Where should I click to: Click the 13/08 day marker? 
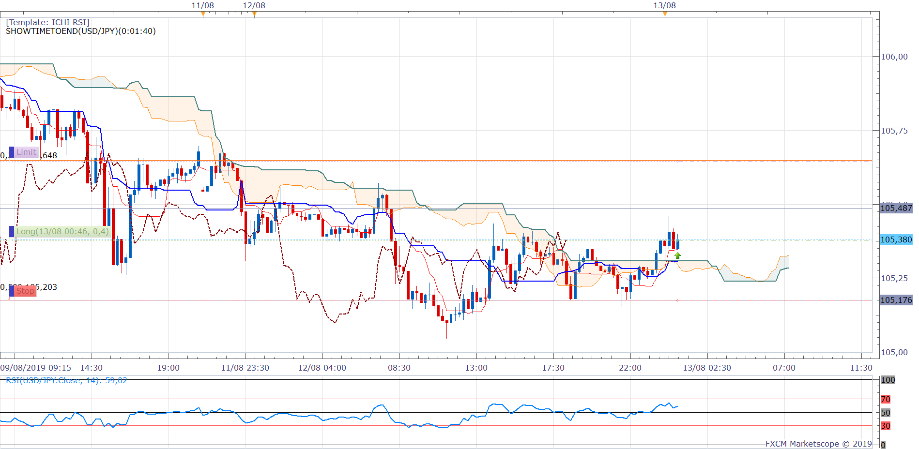coord(664,5)
